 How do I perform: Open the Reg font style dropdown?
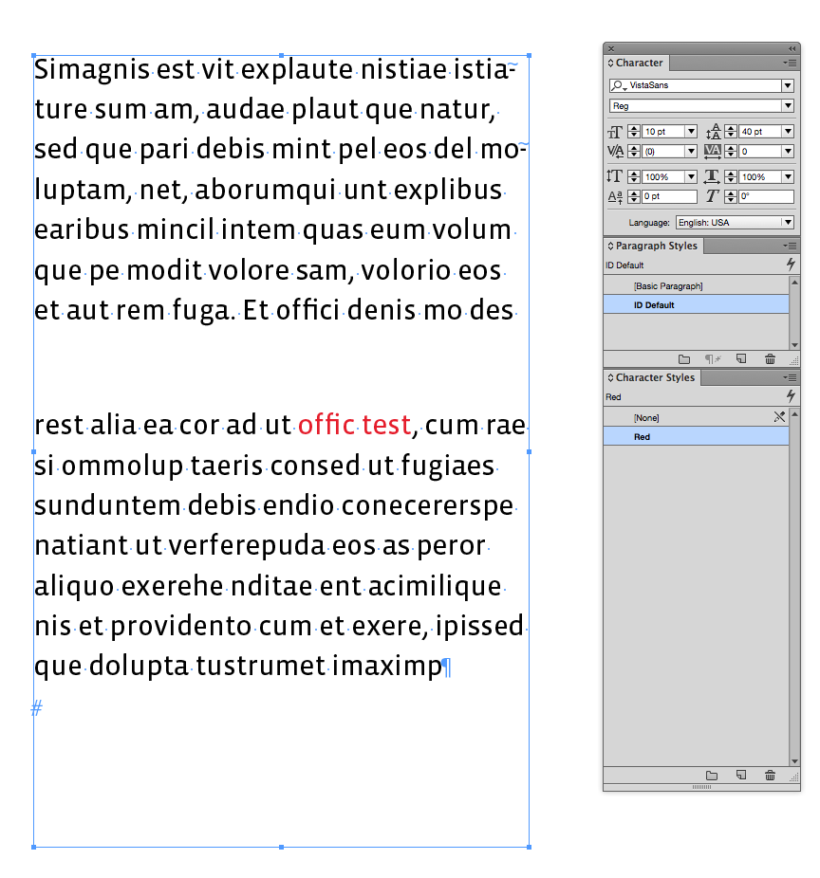(x=788, y=106)
